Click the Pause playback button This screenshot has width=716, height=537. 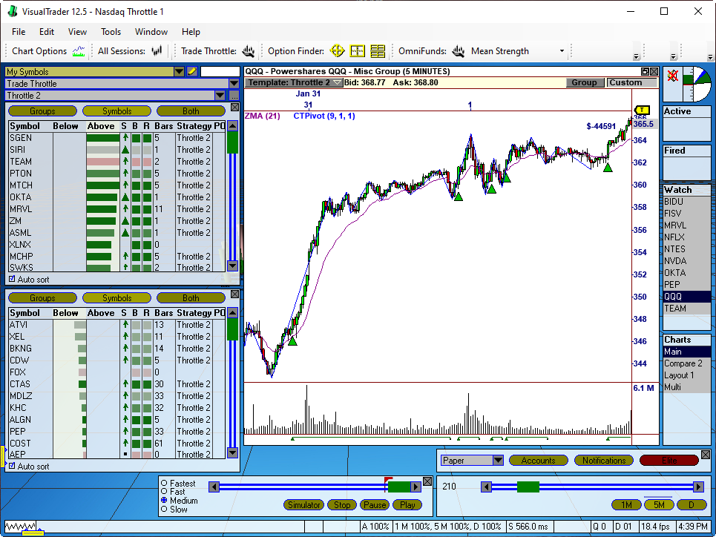click(375, 504)
